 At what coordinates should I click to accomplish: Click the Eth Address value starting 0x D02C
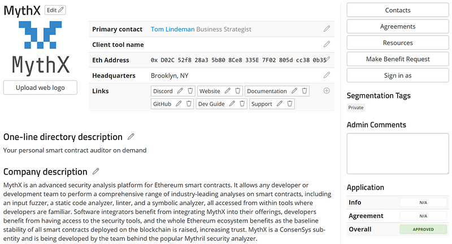pos(238,60)
